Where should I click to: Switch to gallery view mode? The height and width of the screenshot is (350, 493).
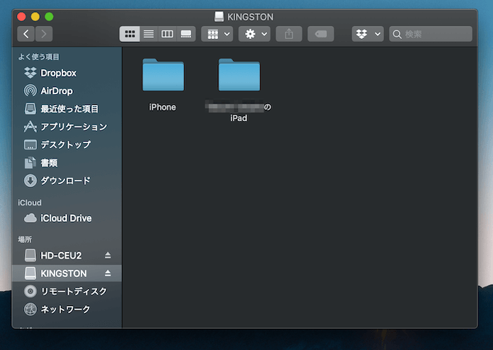coord(186,34)
